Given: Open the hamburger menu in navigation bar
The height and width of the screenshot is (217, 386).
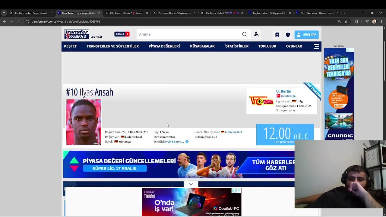Looking at the screenshot, I should pyautogui.click(x=316, y=46).
